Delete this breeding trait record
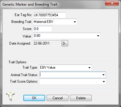 click(x=81, y=98)
